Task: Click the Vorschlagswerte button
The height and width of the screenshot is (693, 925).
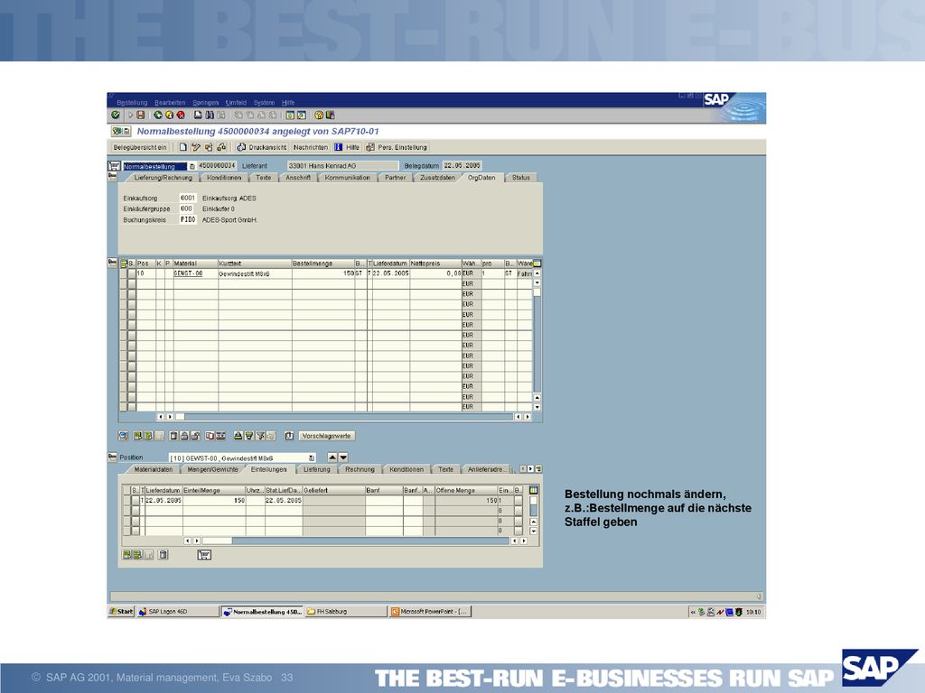Action: pyautogui.click(x=326, y=436)
